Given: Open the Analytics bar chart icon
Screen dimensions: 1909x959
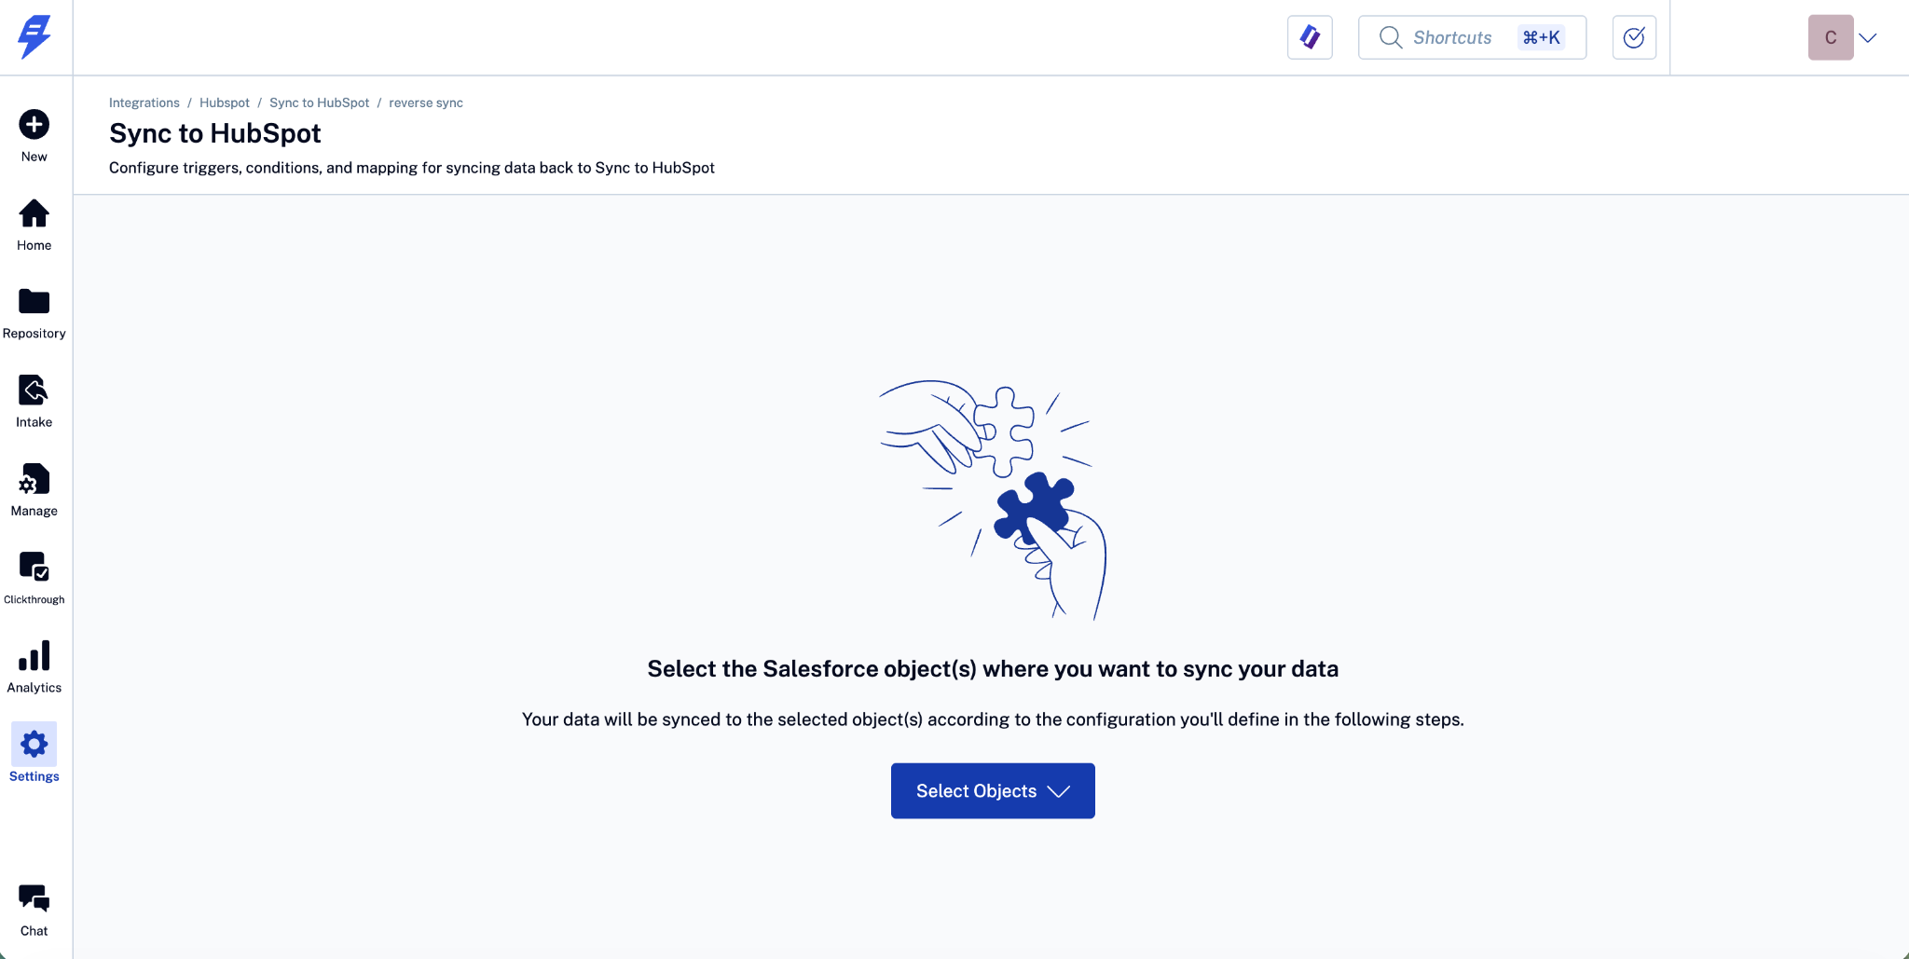Looking at the screenshot, I should pyautogui.click(x=34, y=656).
